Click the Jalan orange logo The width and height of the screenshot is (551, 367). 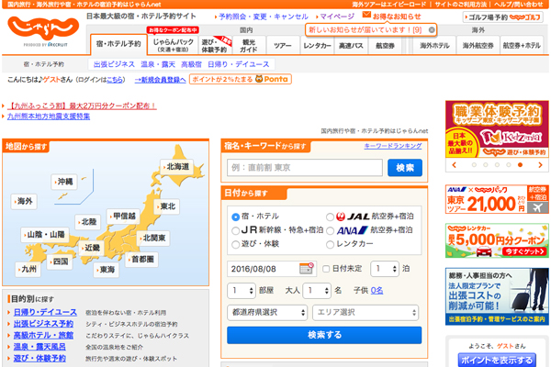click(x=43, y=28)
